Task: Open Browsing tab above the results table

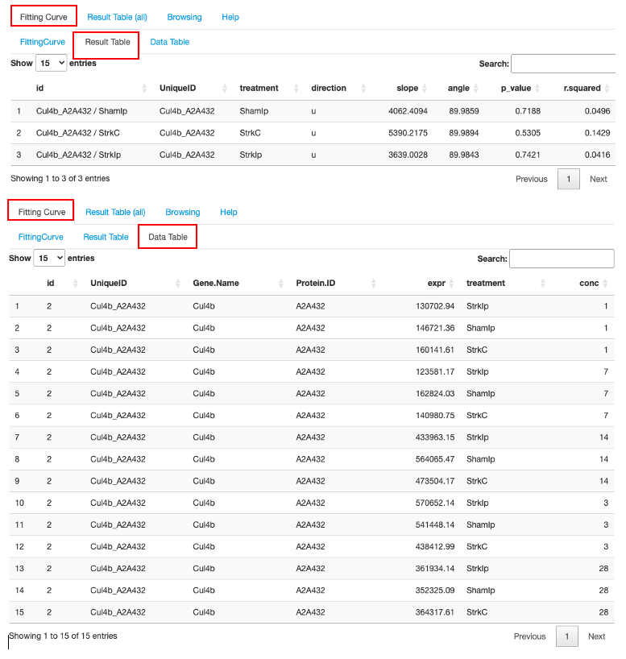Action: (x=184, y=17)
